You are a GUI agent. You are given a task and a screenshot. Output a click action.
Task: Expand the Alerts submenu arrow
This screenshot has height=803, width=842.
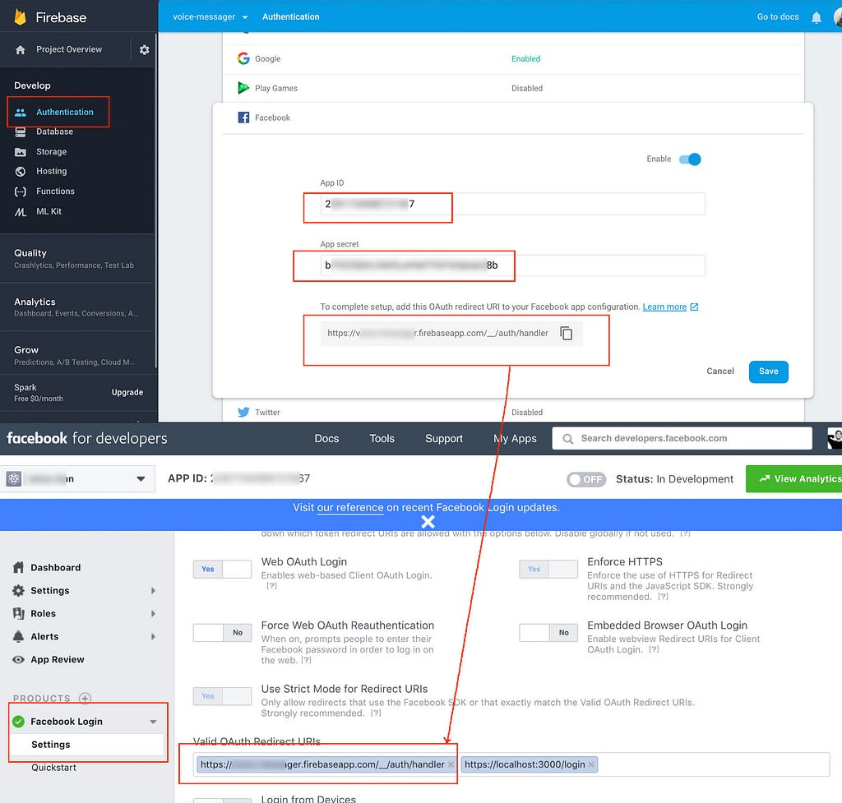[153, 637]
